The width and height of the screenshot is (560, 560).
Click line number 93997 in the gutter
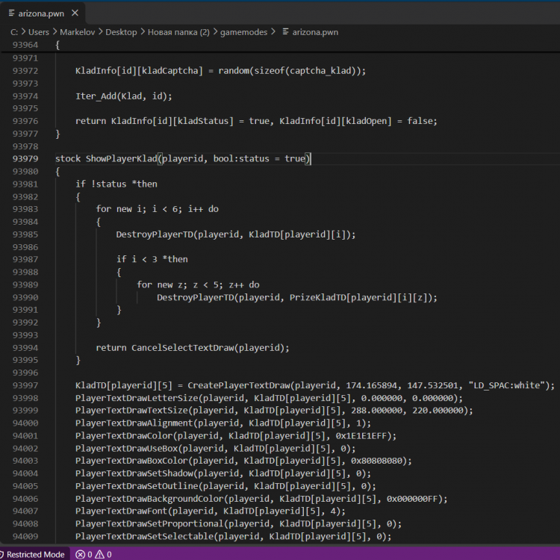[25, 385]
